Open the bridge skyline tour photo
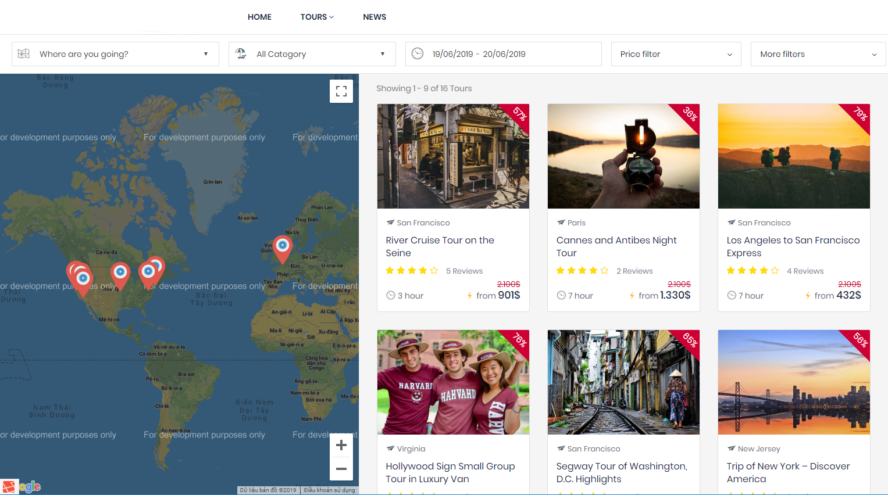888x495 pixels. point(794,382)
